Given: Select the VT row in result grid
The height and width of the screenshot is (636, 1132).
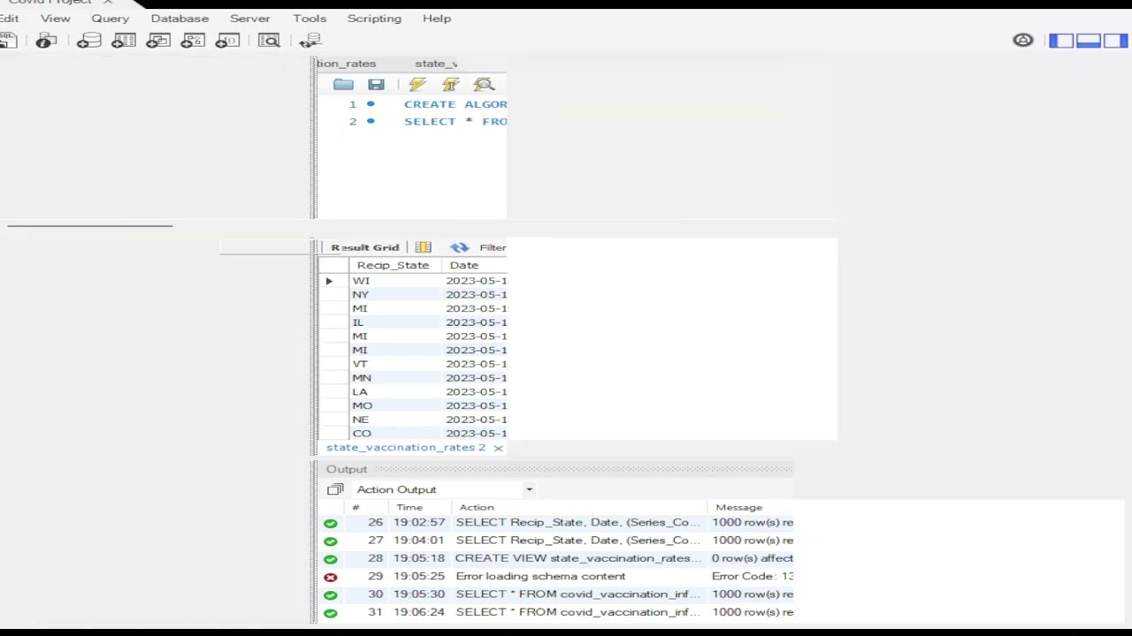Looking at the screenshot, I should click(414, 364).
